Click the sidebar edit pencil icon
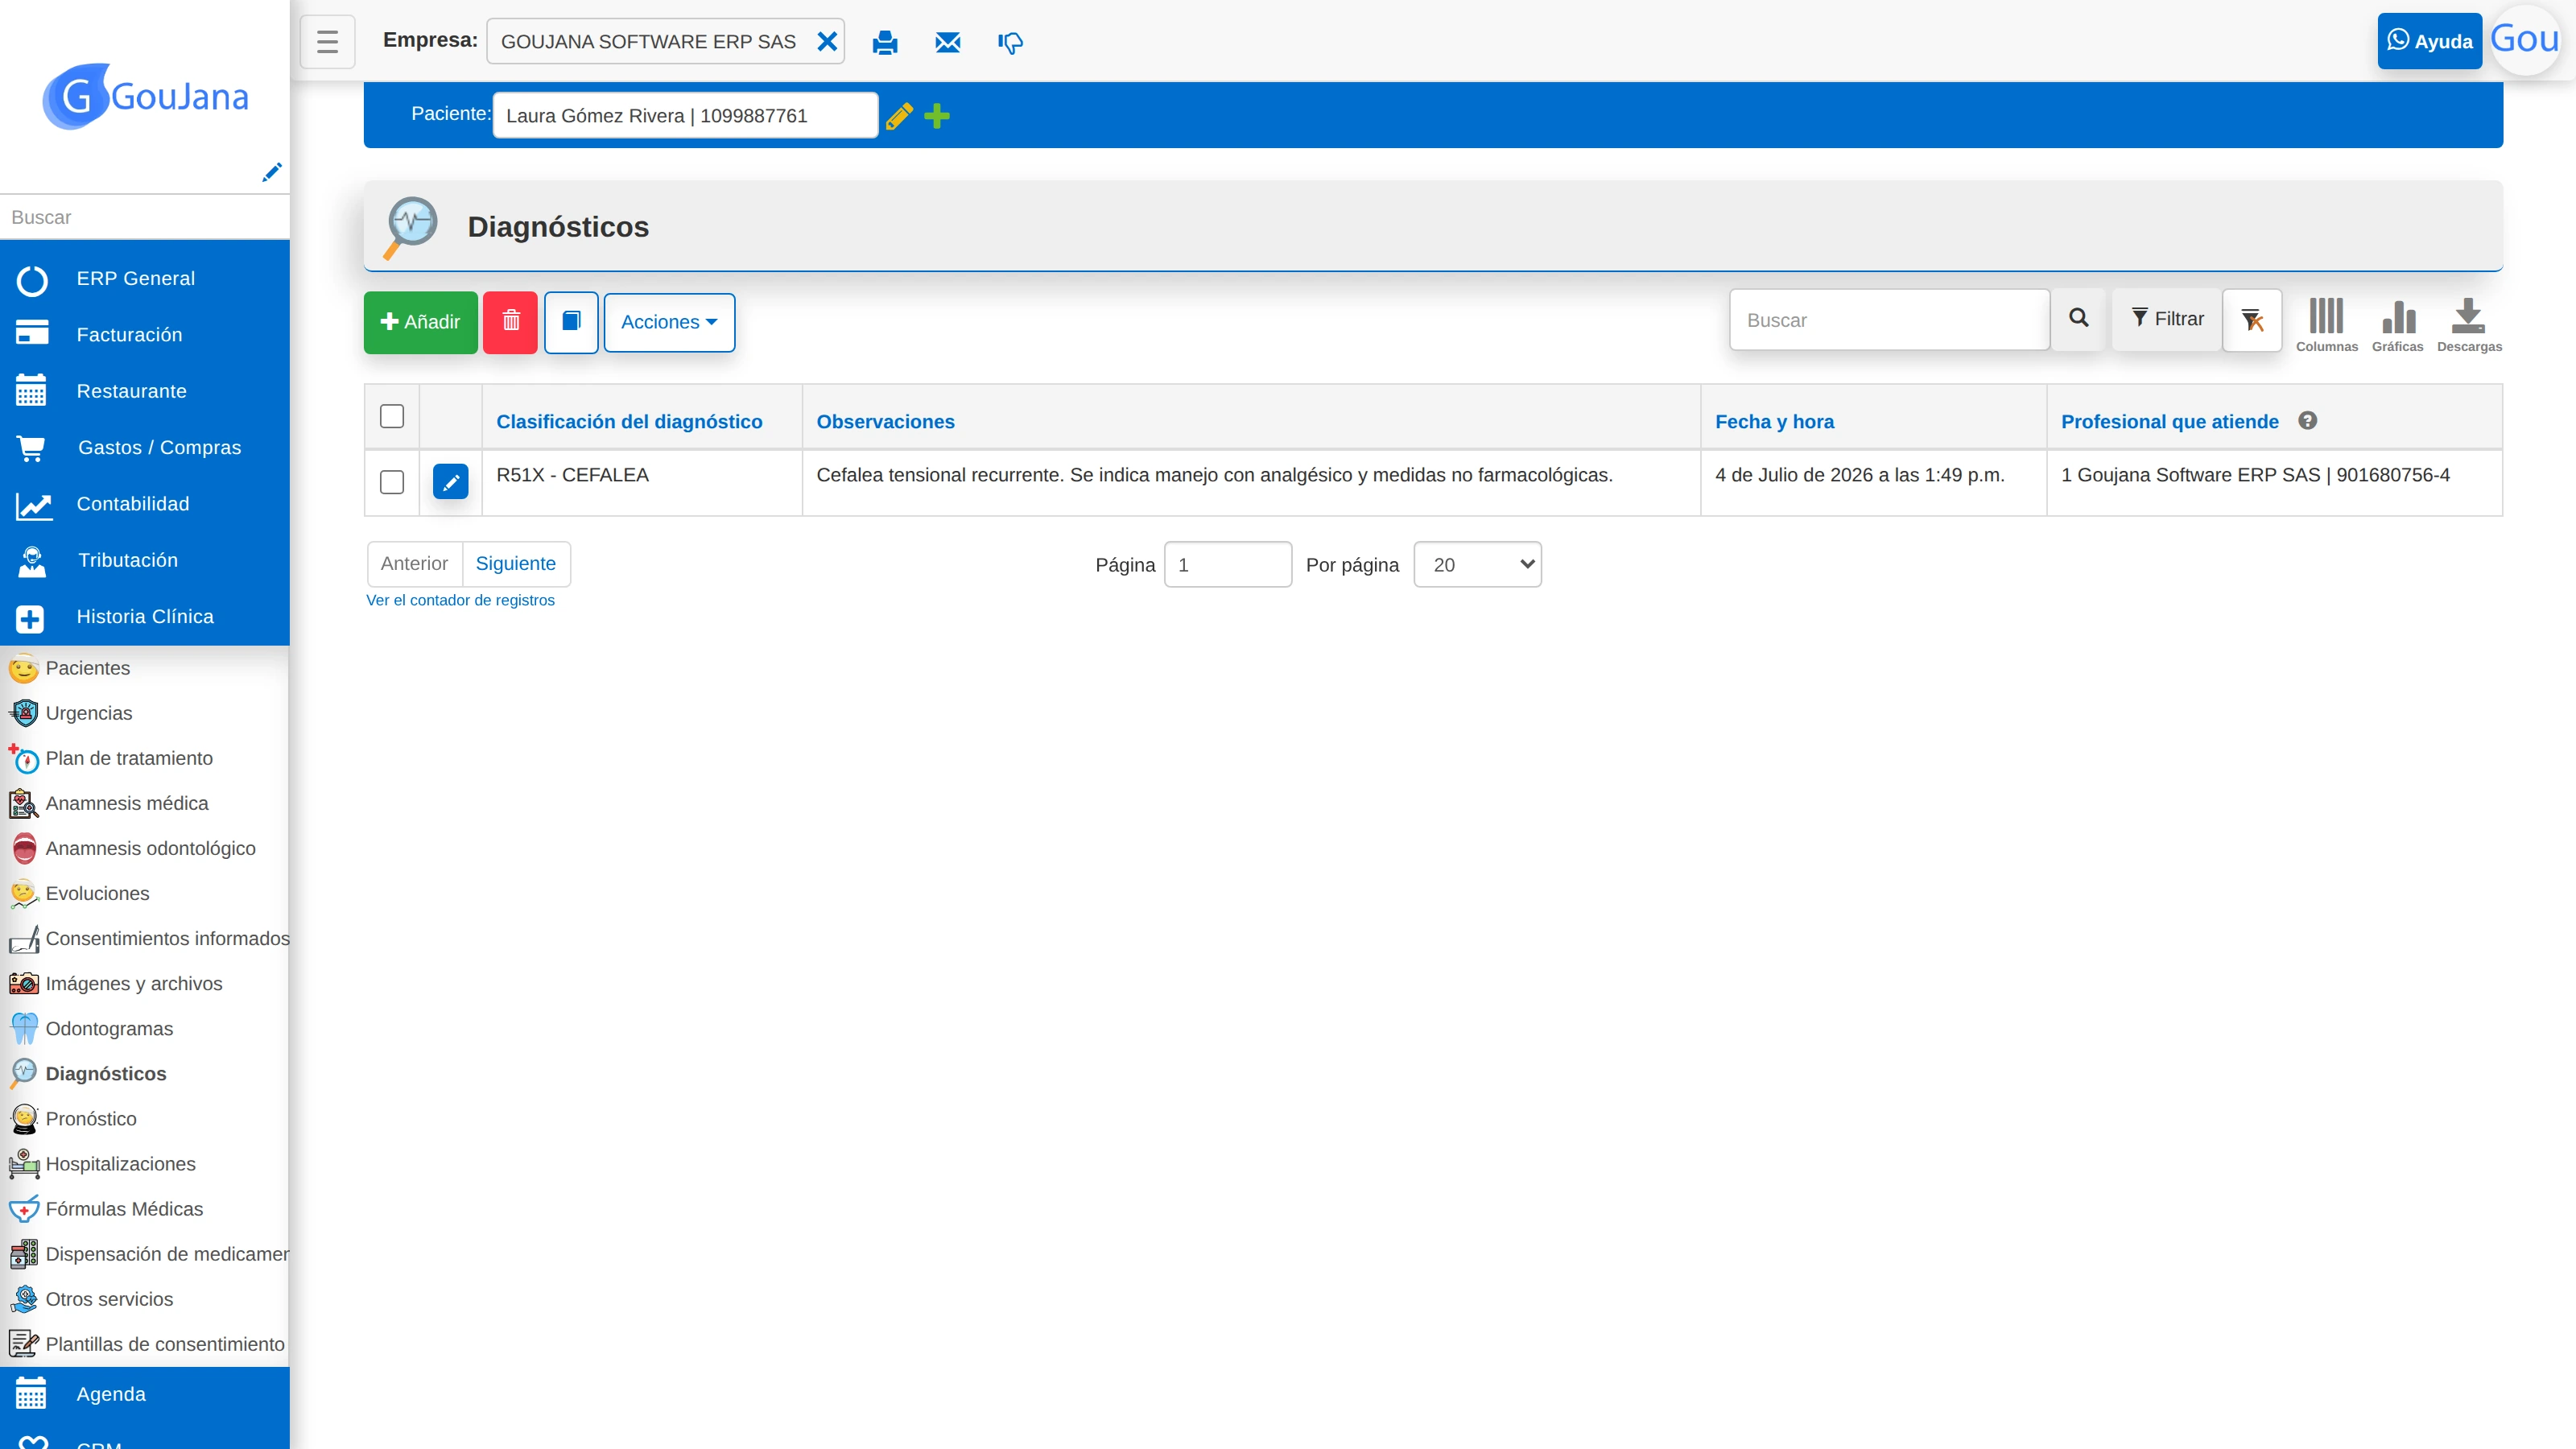 click(x=271, y=172)
